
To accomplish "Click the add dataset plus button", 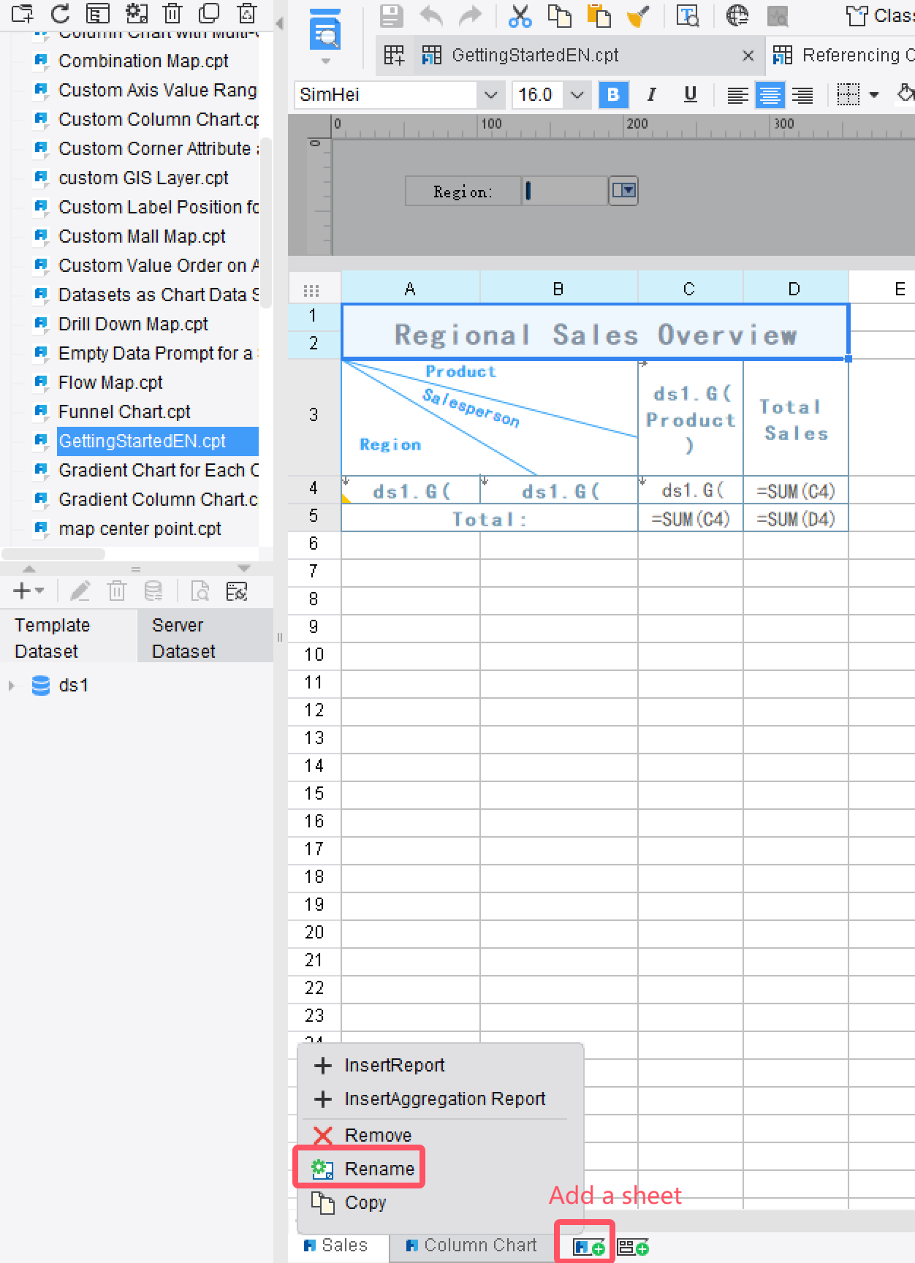I will click(x=22, y=590).
